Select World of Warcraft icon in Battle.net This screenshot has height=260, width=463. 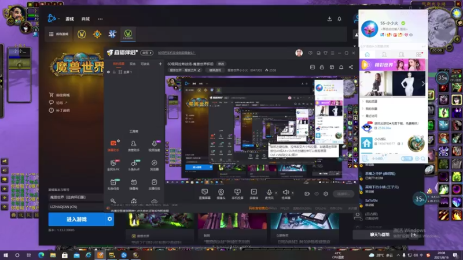[x=82, y=34]
